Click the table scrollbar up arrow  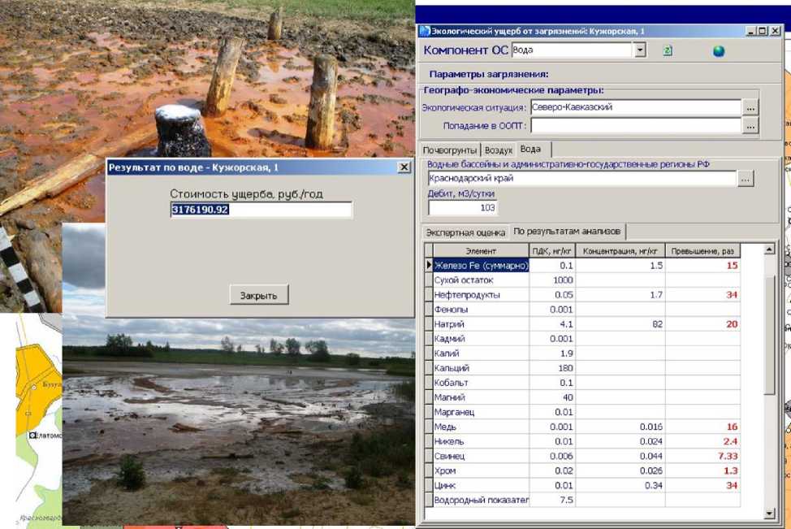pos(769,249)
